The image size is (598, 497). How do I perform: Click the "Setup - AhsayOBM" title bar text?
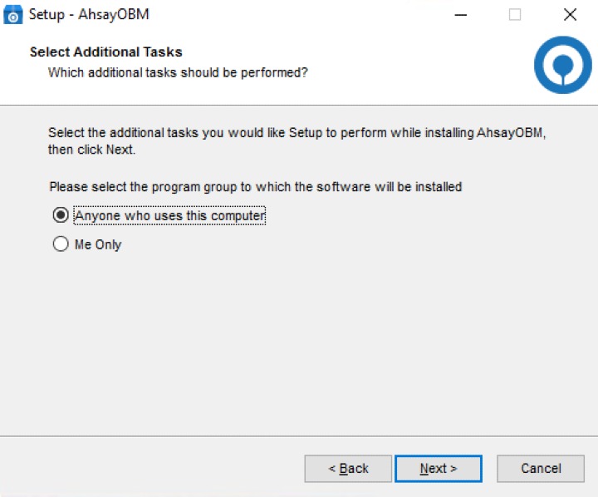coord(89,14)
